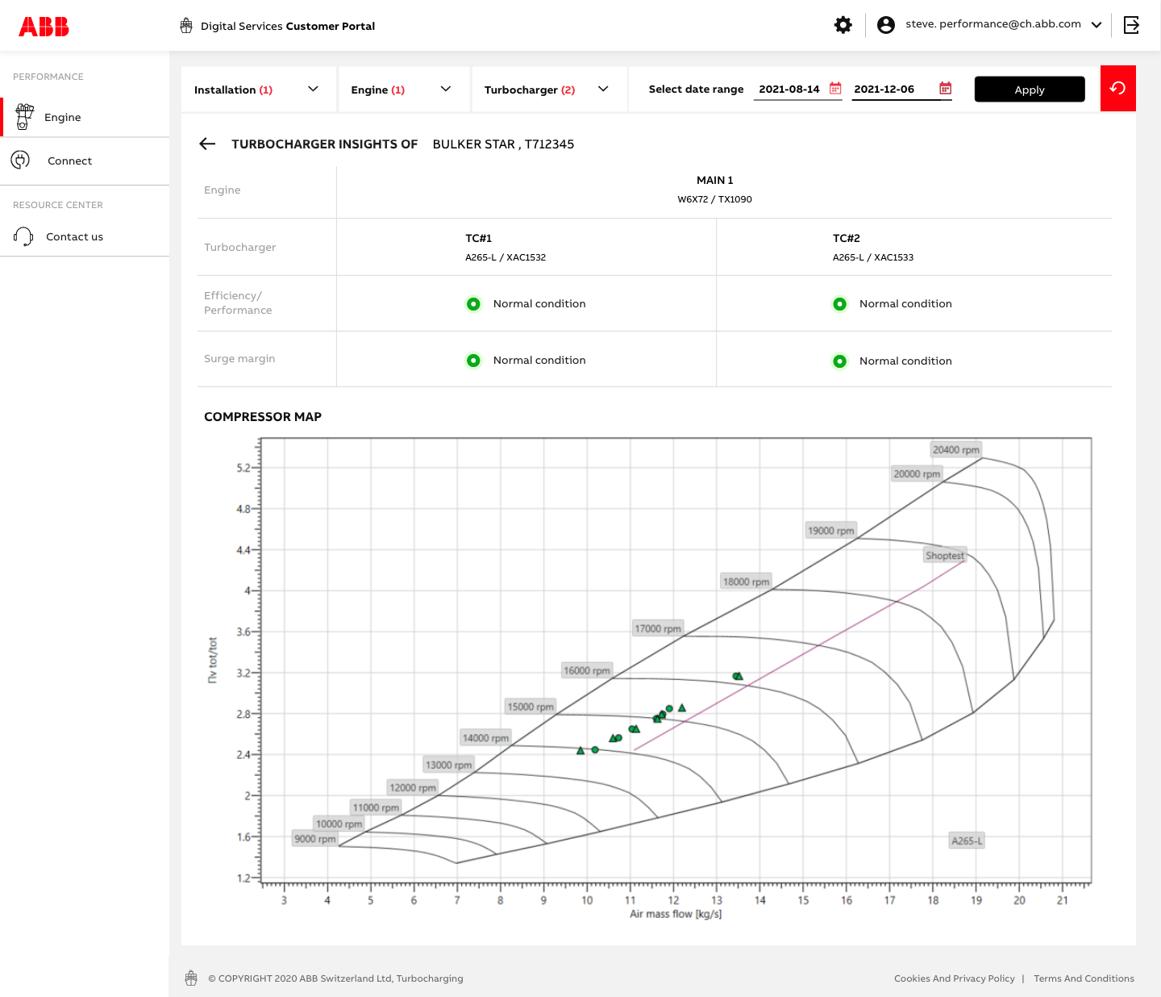Screen dimensions: 1161x997
Task: Open calendar picker for start date
Action: 835,89
